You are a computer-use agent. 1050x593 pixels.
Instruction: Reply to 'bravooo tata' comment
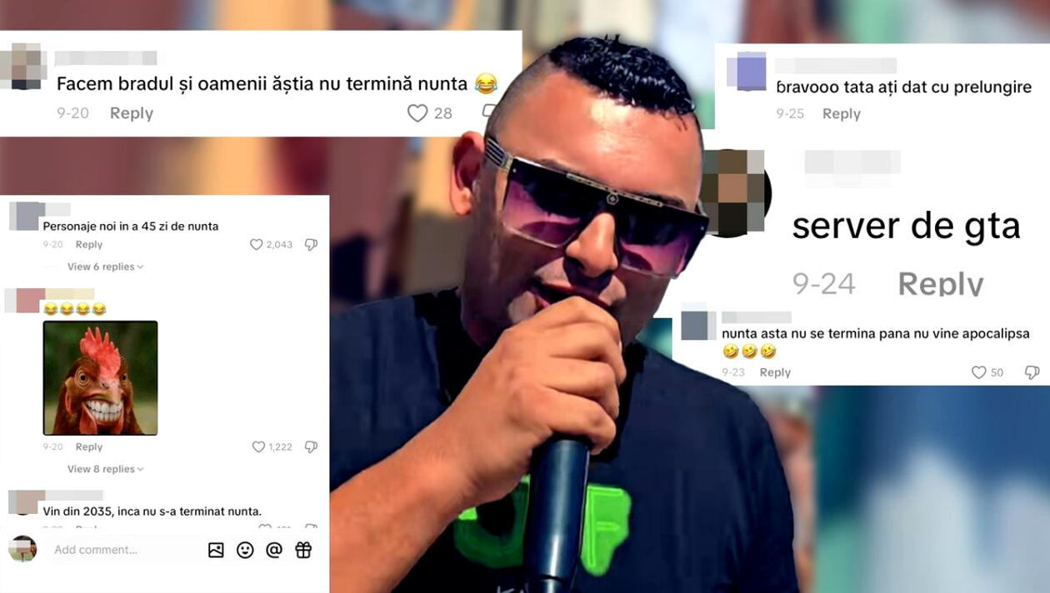[842, 114]
